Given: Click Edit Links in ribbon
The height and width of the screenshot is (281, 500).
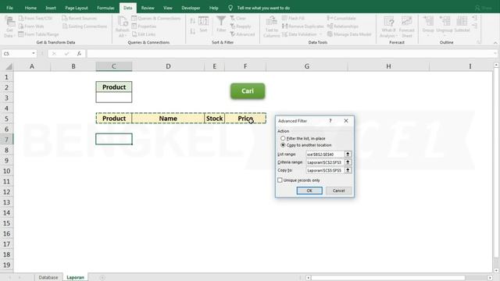Looking at the screenshot, I should 144,34.
